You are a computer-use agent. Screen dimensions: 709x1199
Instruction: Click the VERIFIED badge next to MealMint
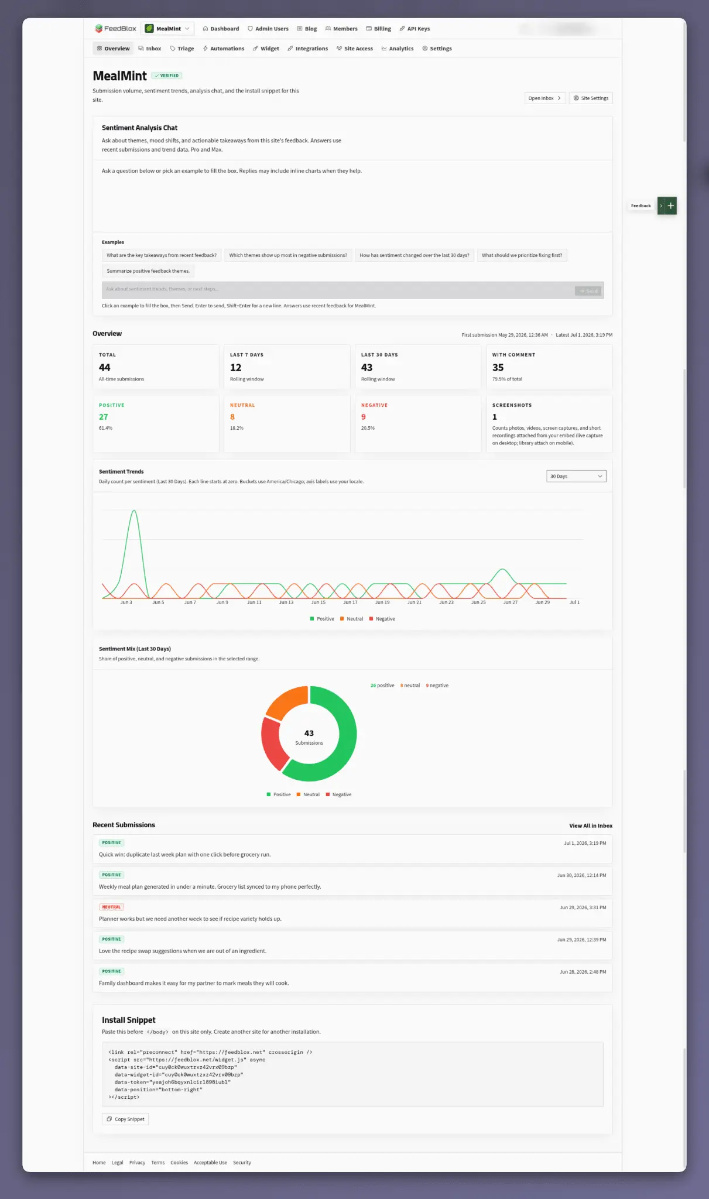(x=167, y=76)
